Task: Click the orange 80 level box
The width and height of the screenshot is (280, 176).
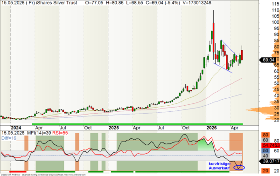Action: (266, 135)
